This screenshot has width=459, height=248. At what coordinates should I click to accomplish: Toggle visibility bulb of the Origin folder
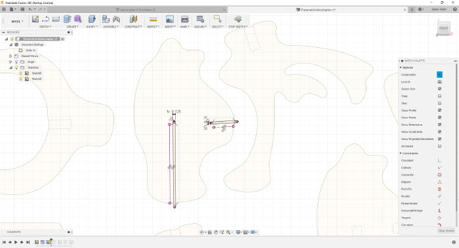pyautogui.click(x=16, y=62)
